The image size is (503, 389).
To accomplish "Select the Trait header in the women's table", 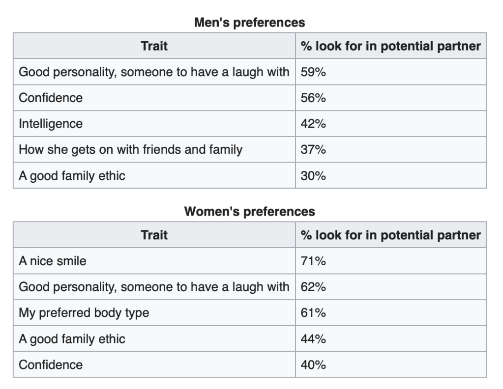I will [154, 235].
